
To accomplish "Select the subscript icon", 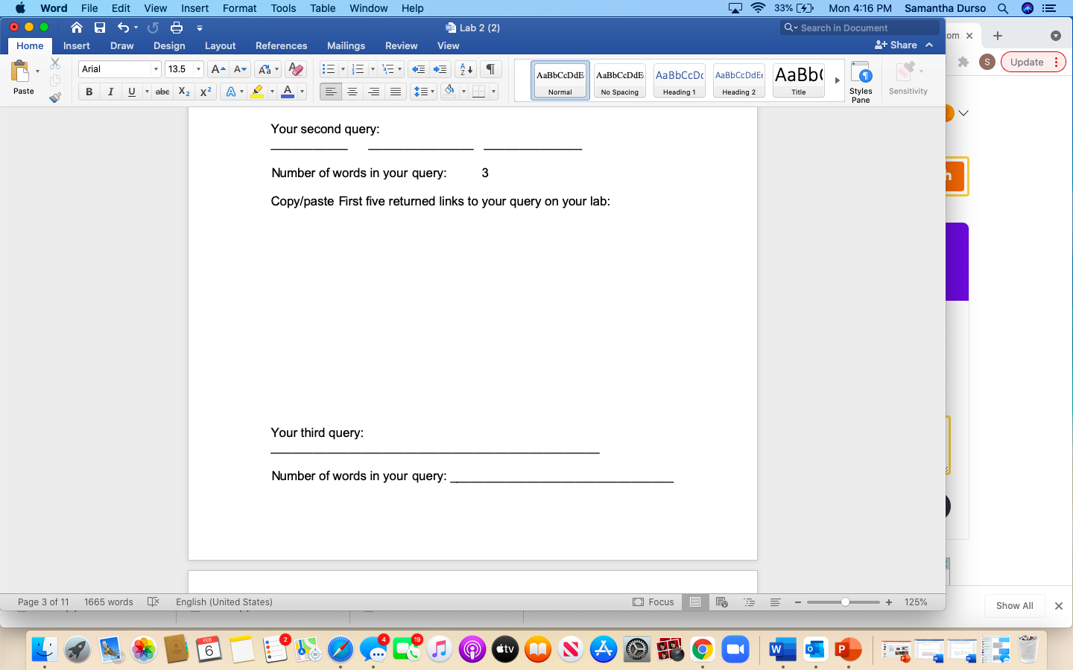I will point(183,92).
